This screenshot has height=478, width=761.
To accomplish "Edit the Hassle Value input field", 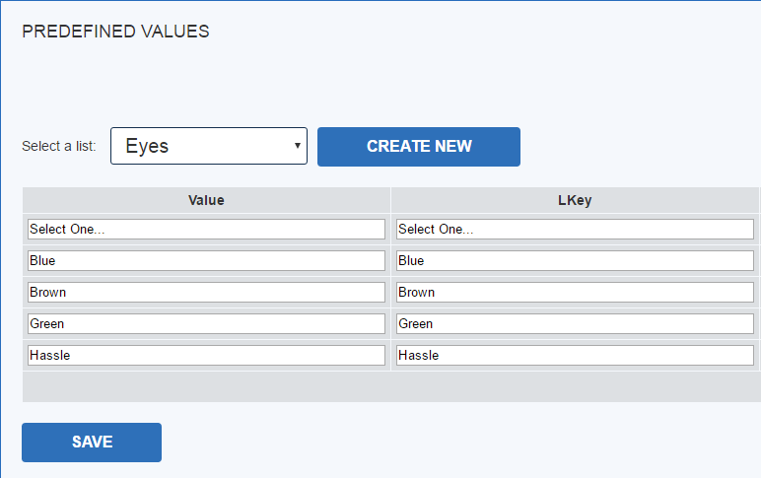I will [x=206, y=355].
